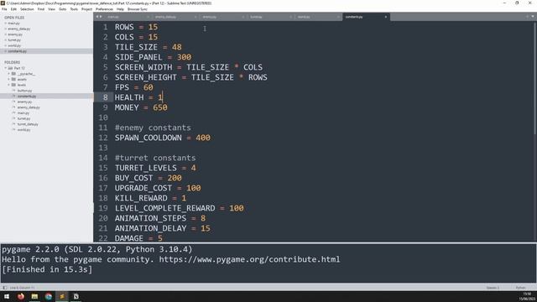Collapse the Part 12 root folder
The height and width of the screenshot is (302, 537).
(6, 68)
